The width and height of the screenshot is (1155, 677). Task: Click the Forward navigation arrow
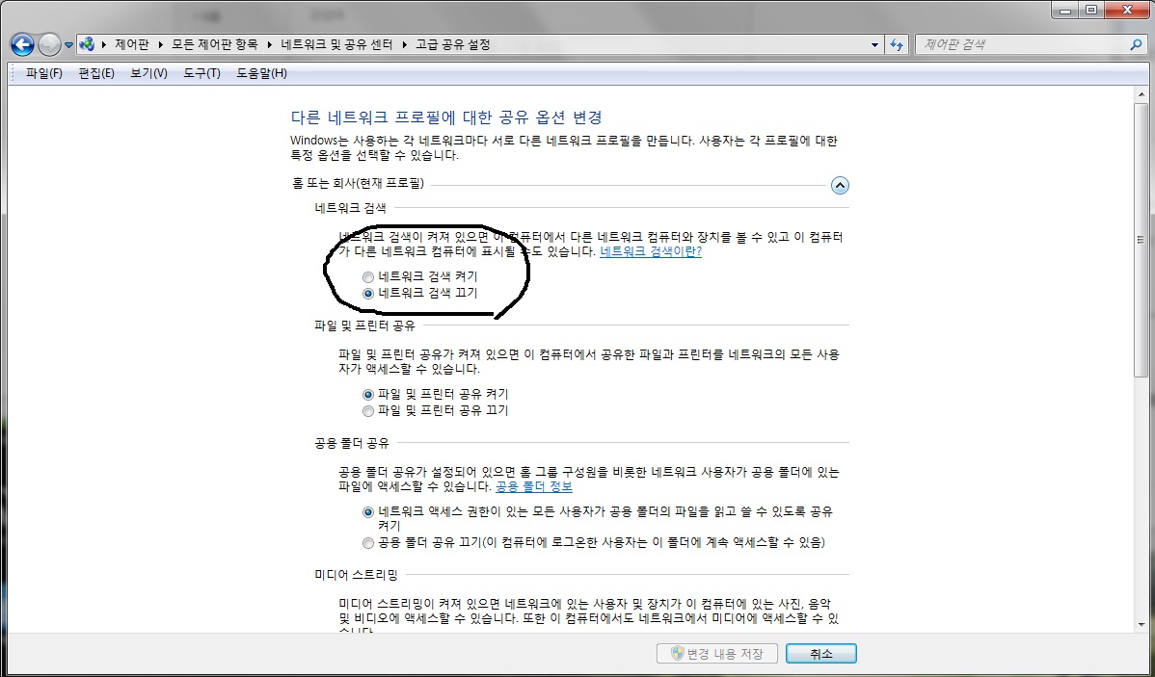coord(49,45)
